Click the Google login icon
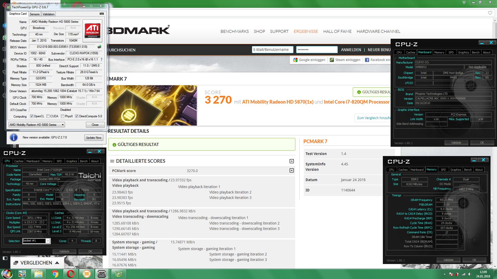 (295, 60)
